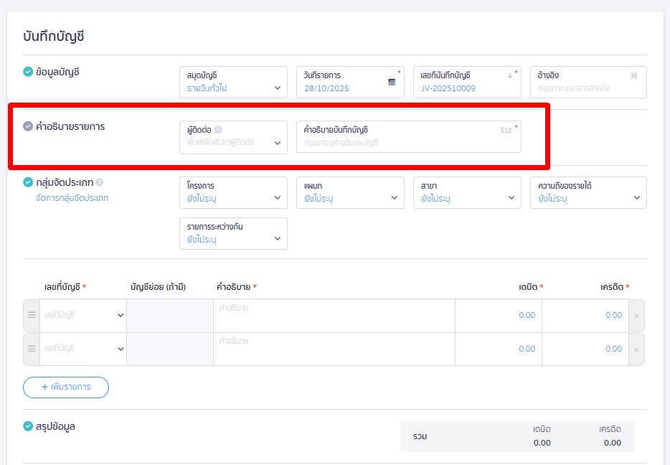Click the ข้อมูลบัญชี green check icon
Image resolution: width=670 pixels, height=465 pixels.
(28, 71)
